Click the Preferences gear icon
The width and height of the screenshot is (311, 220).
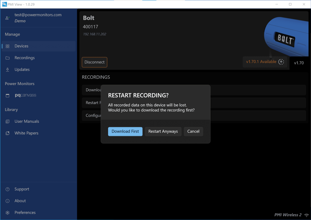coord(8,213)
